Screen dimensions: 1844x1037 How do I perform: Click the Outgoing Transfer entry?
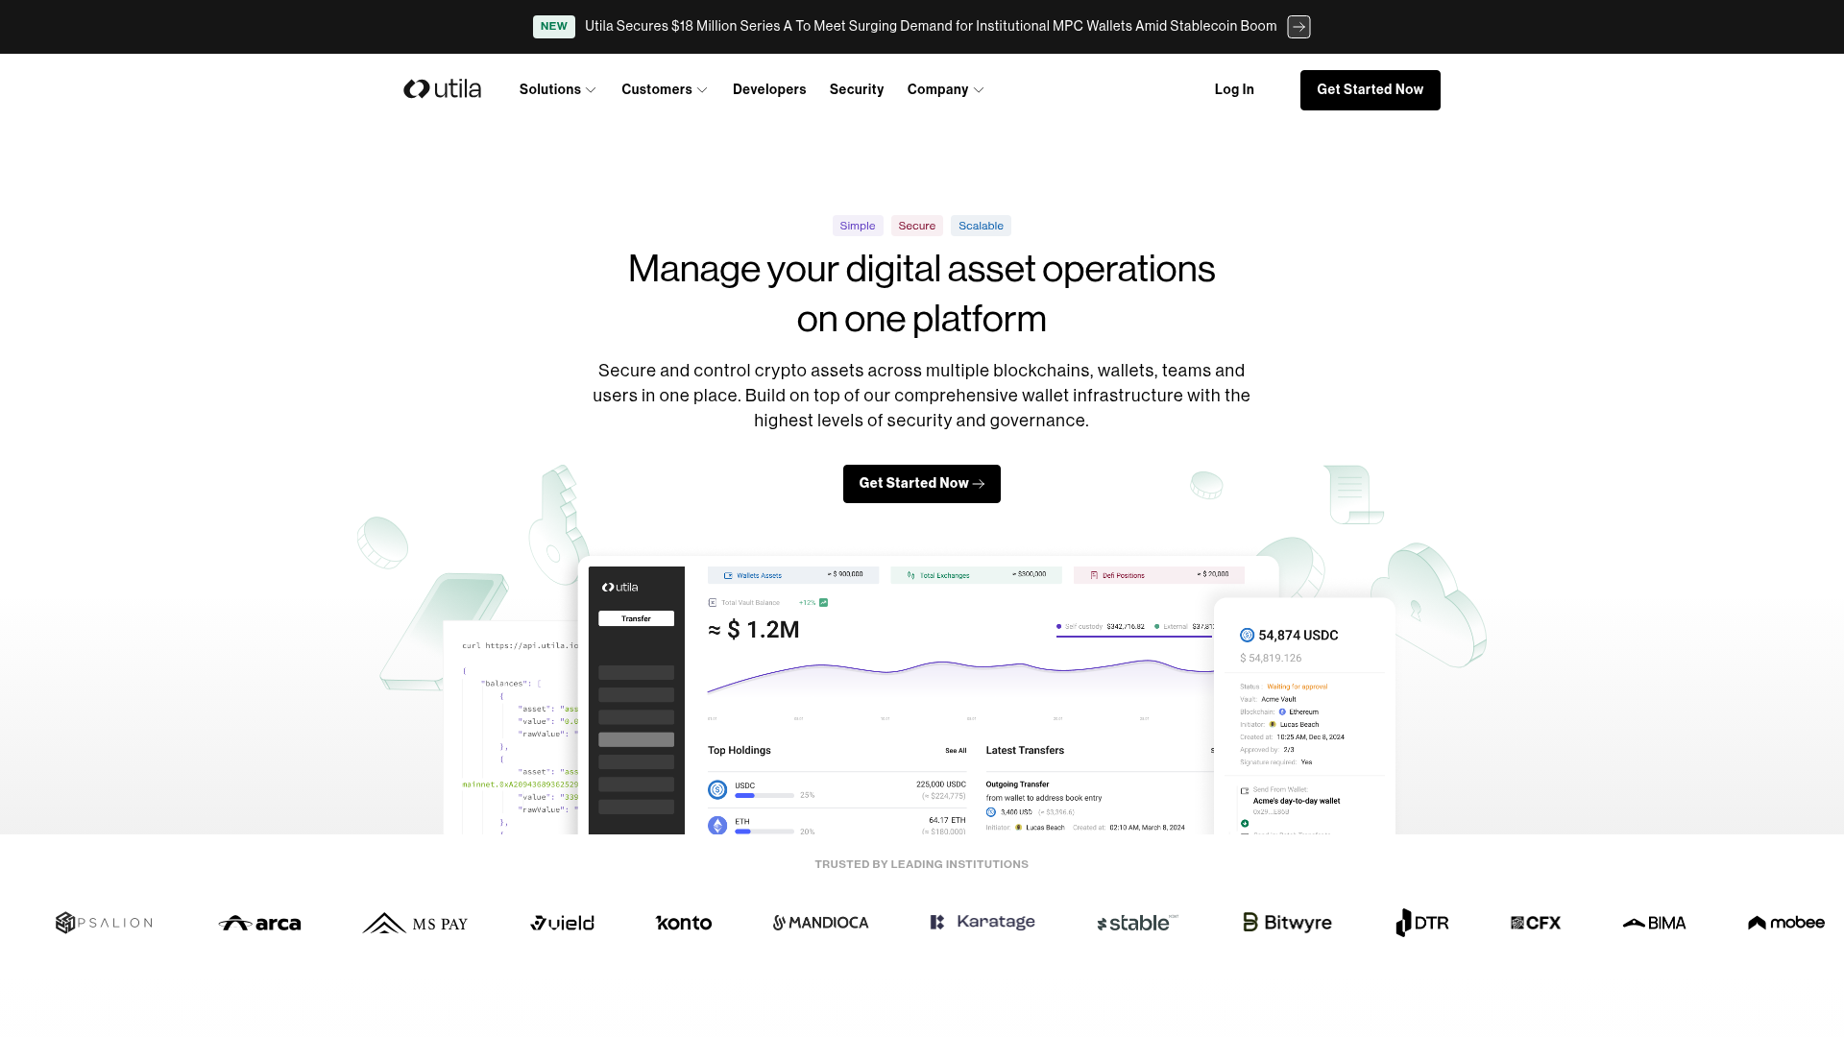click(x=1017, y=784)
